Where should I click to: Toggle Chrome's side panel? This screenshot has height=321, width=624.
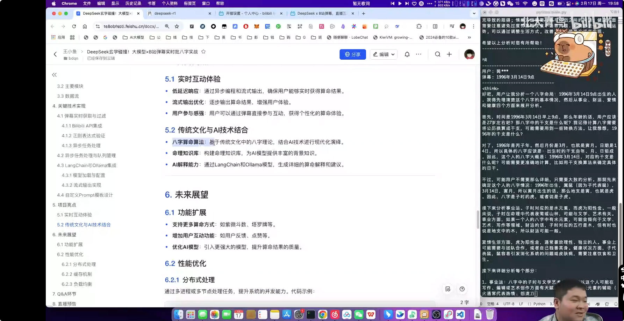435,26
